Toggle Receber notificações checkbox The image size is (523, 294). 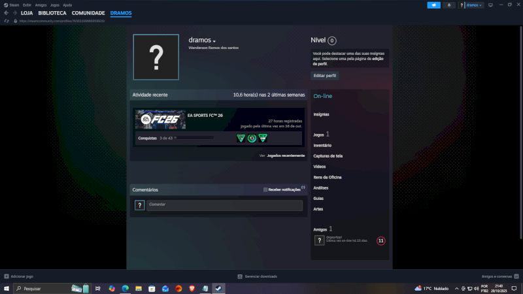(x=265, y=189)
